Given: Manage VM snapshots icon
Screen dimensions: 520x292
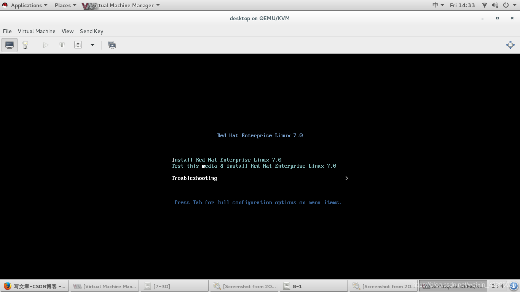Looking at the screenshot, I should (112, 45).
